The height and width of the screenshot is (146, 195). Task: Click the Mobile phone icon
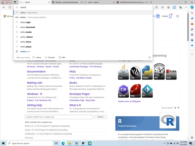coord(170,16)
